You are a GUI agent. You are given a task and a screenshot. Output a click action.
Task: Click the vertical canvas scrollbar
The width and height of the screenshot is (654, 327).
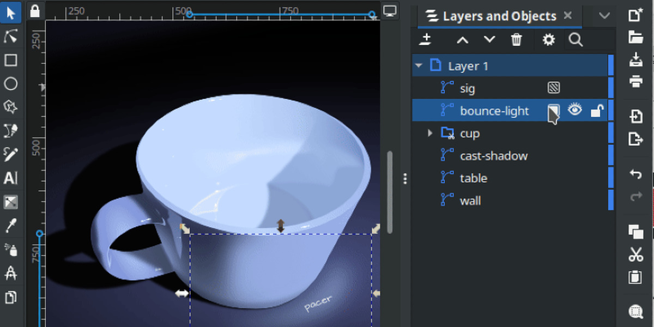point(390,191)
